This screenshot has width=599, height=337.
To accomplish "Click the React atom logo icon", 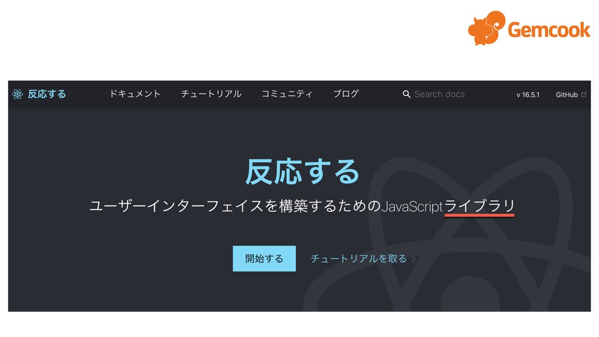I will click(x=18, y=94).
